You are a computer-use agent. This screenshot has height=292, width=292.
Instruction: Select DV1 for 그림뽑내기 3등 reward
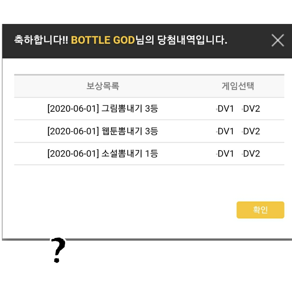tap(225, 109)
